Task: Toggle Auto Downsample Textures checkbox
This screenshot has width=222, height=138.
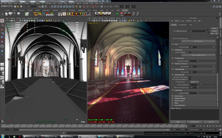Action: [190, 39]
